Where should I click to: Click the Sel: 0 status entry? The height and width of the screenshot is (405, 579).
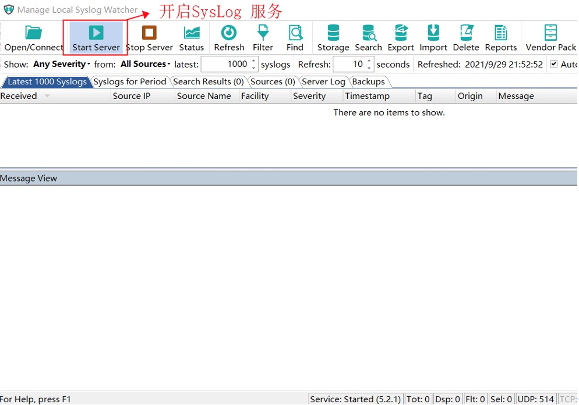501,399
